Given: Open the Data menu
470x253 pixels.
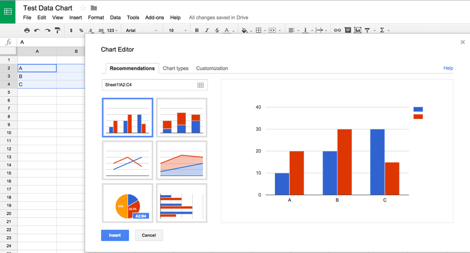Looking at the screenshot, I should click(115, 18).
